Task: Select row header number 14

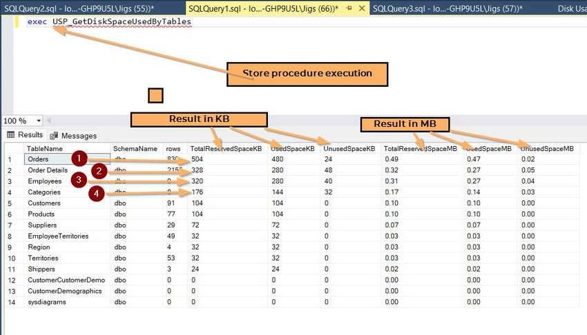Action: (14, 302)
